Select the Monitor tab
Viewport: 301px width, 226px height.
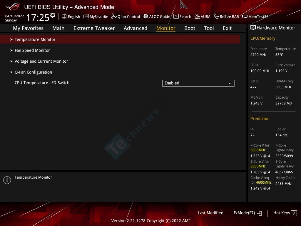point(166,28)
